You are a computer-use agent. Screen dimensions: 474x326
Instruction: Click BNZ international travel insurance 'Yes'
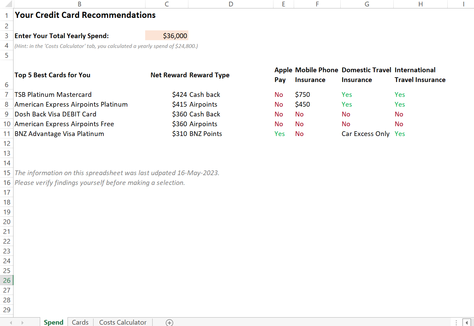400,134
